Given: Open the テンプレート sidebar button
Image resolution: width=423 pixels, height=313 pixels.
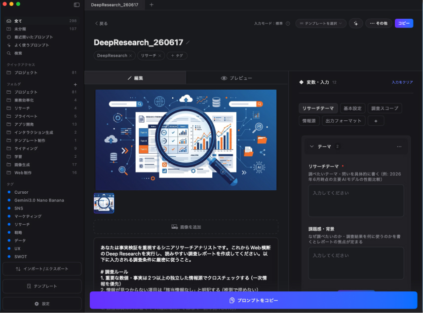Looking at the screenshot, I should pyautogui.click(x=42, y=286).
